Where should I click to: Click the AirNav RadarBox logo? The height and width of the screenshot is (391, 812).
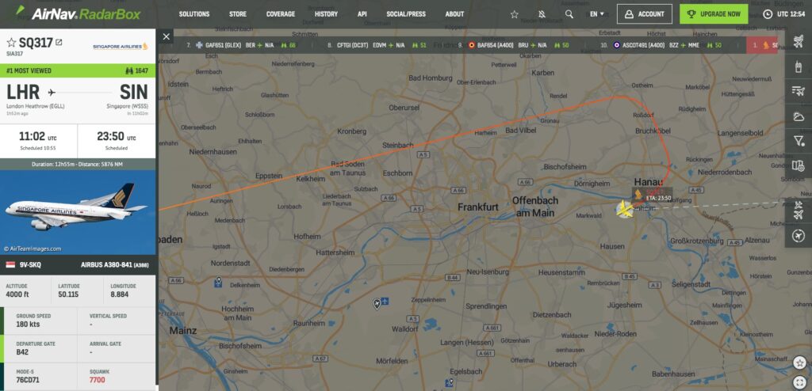point(79,14)
